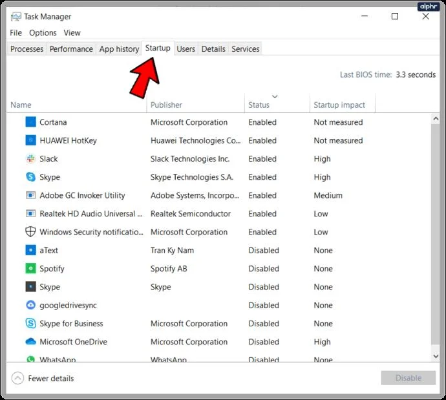Screen dimensions: 446x400
Task: Select the Realtek HD Audio Universal entry
Action: point(91,213)
